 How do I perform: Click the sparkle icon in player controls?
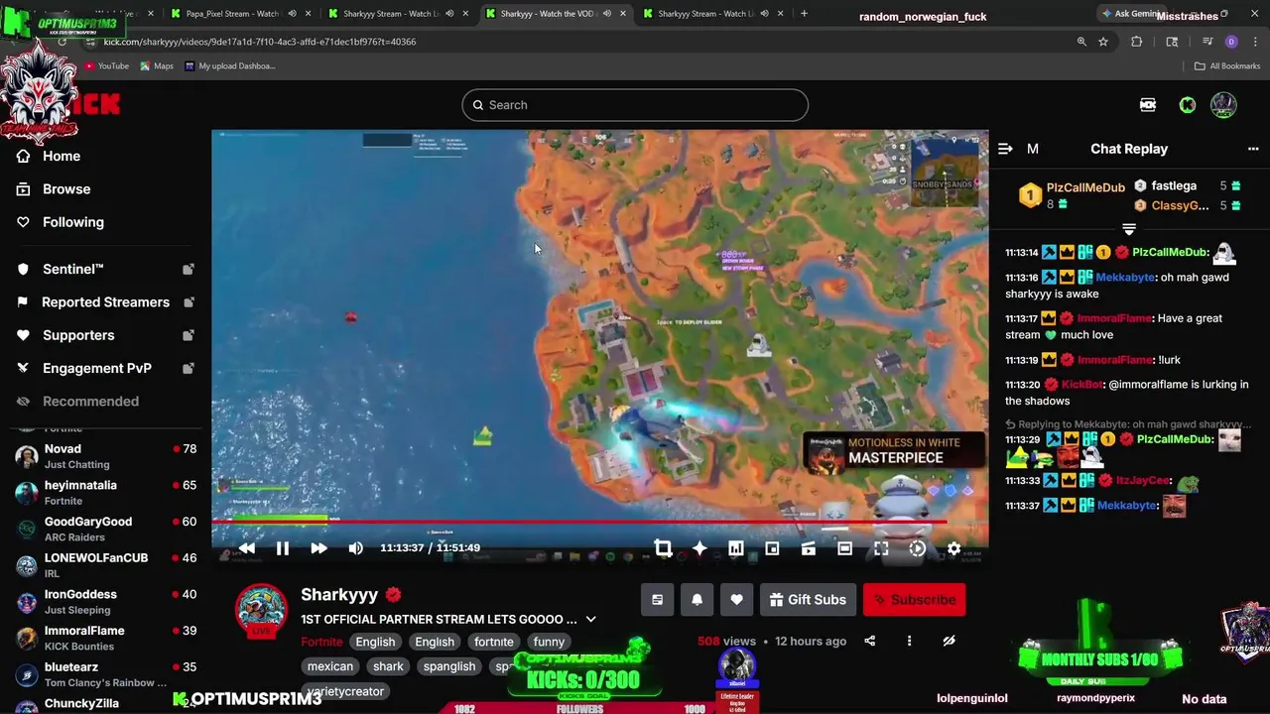click(699, 548)
